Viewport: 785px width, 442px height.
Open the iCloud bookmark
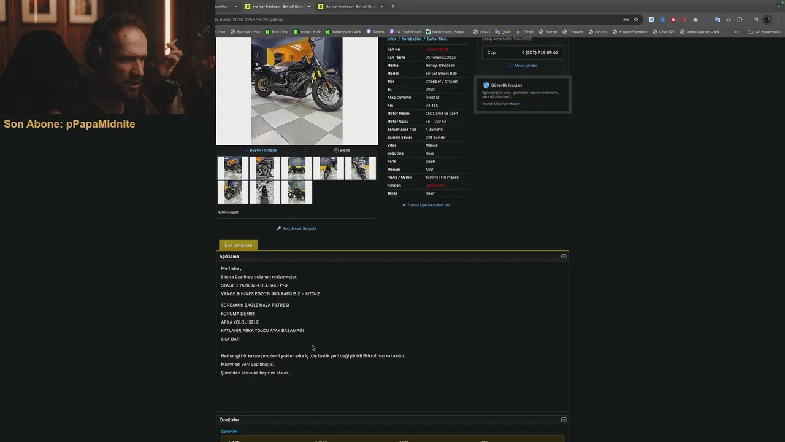point(525,32)
